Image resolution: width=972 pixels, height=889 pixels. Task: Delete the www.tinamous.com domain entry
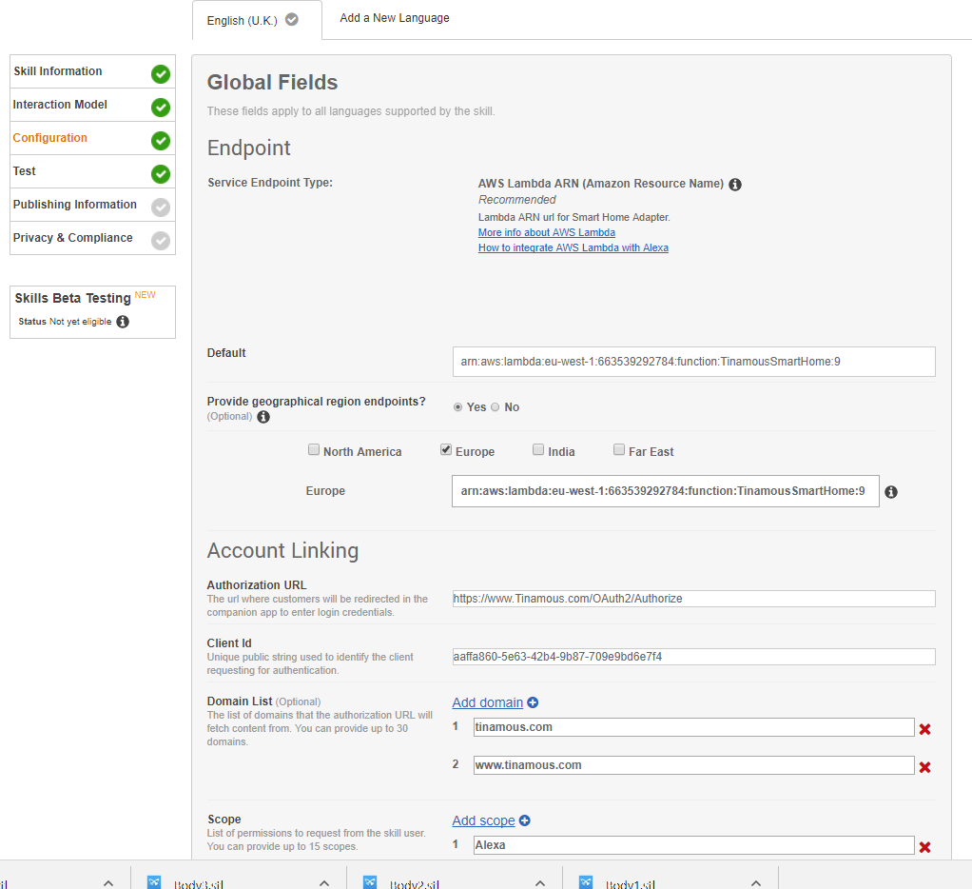click(x=924, y=767)
